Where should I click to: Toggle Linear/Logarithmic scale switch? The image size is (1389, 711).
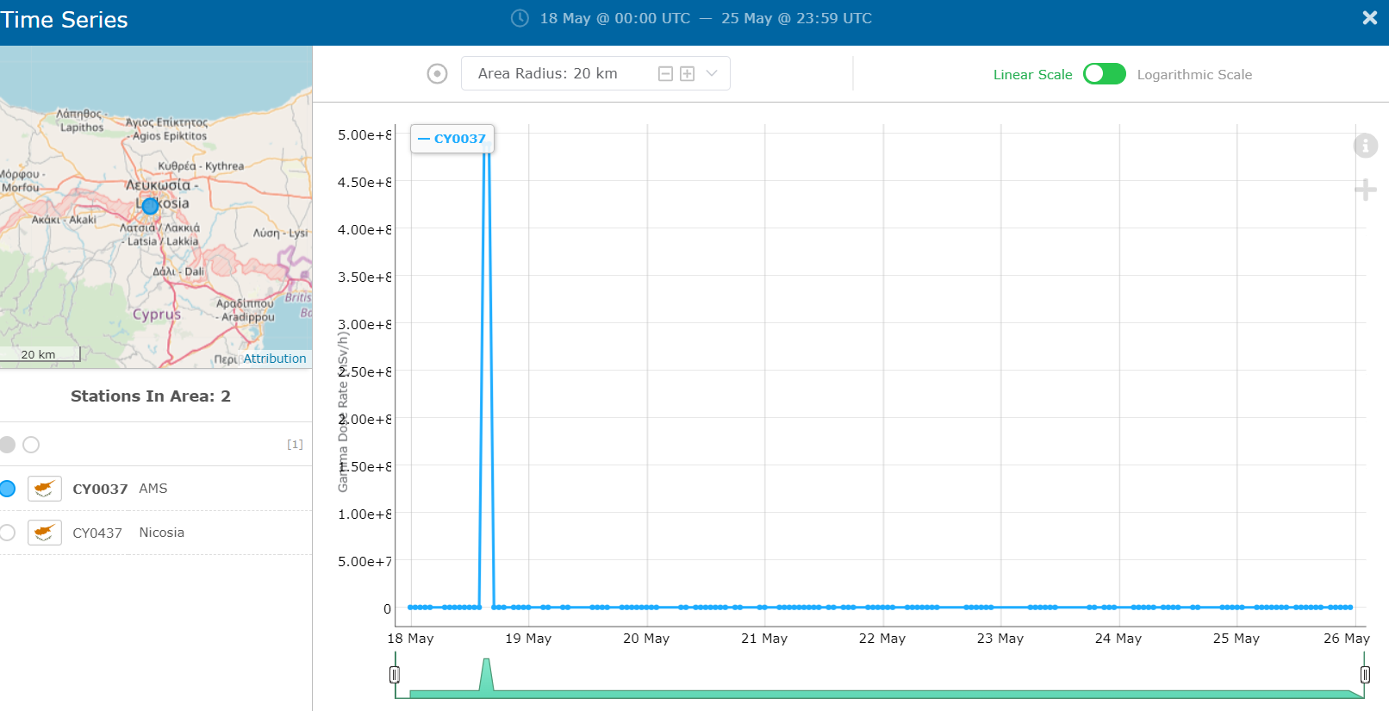(1104, 74)
